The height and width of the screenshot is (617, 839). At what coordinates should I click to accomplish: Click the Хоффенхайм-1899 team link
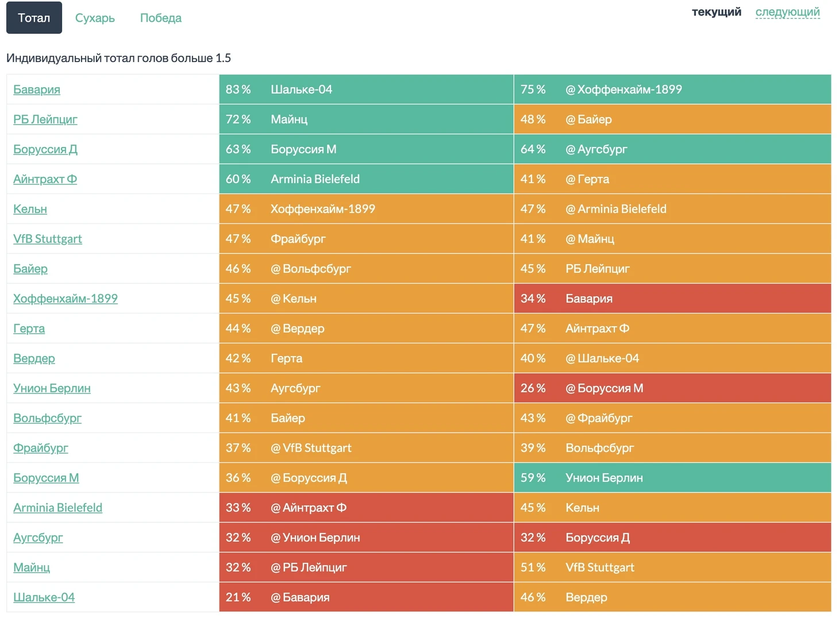coord(66,299)
